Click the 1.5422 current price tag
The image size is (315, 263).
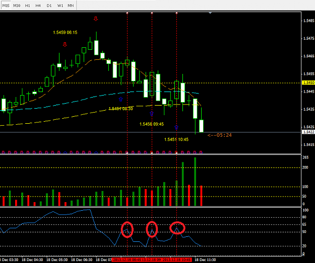[308, 132]
